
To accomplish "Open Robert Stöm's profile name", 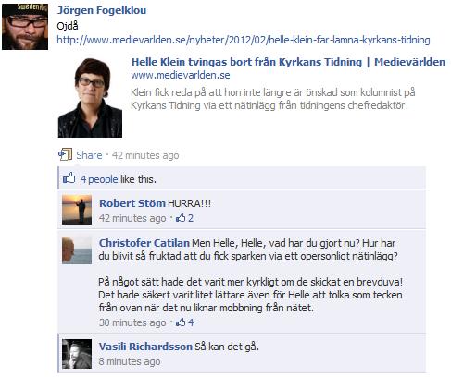I will coord(132,203).
